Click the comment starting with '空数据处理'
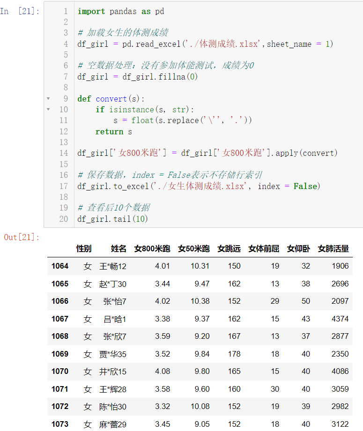 (166, 66)
